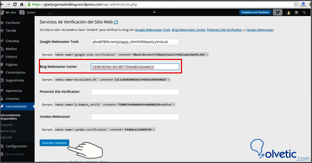Screen dimensions: 312x163
Task: Click the (?) help link beside heading
Action: tap(116, 22)
